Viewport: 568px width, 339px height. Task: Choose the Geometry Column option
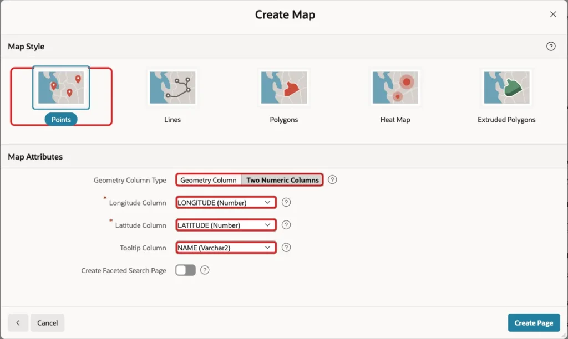(x=209, y=180)
